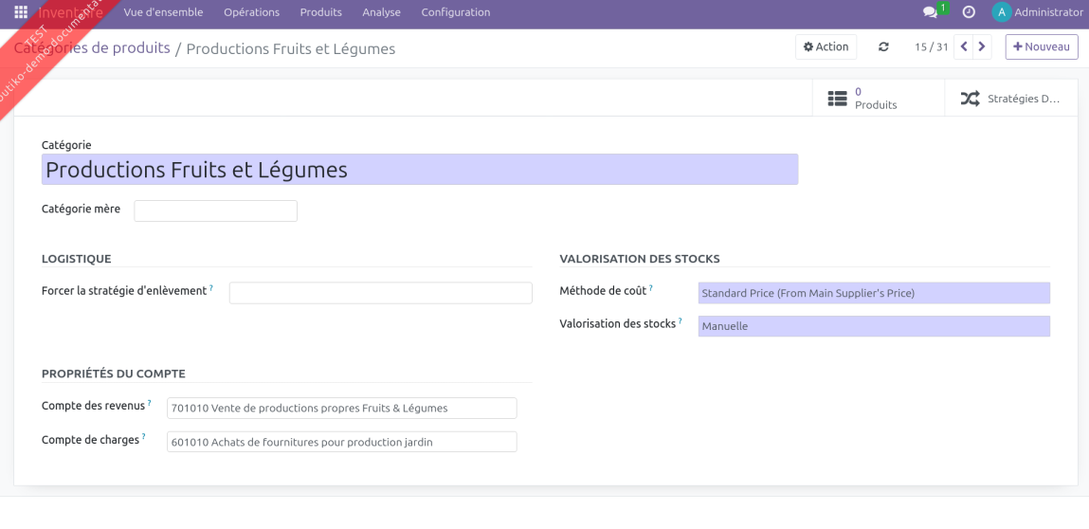Open the Valorisation des stocks dropdown
Image resolution: width=1089 pixels, height=529 pixels.
[x=873, y=326]
